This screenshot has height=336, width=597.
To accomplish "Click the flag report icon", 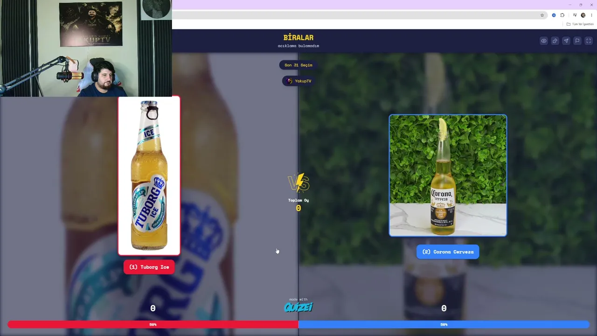I will pos(577,41).
